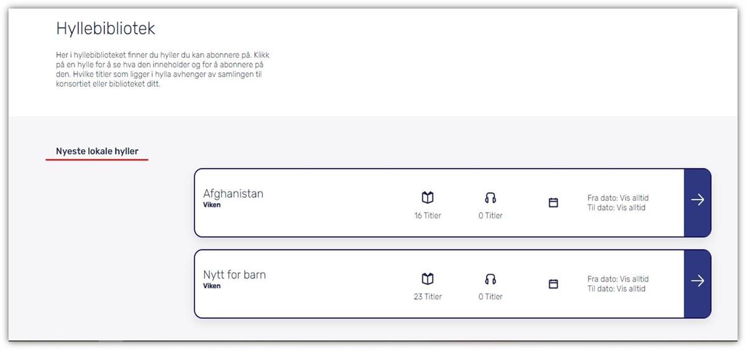The width and height of the screenshot is (746, 350).
Task: Open the Nytt for barn shelf title
Action: pos(234,275)
